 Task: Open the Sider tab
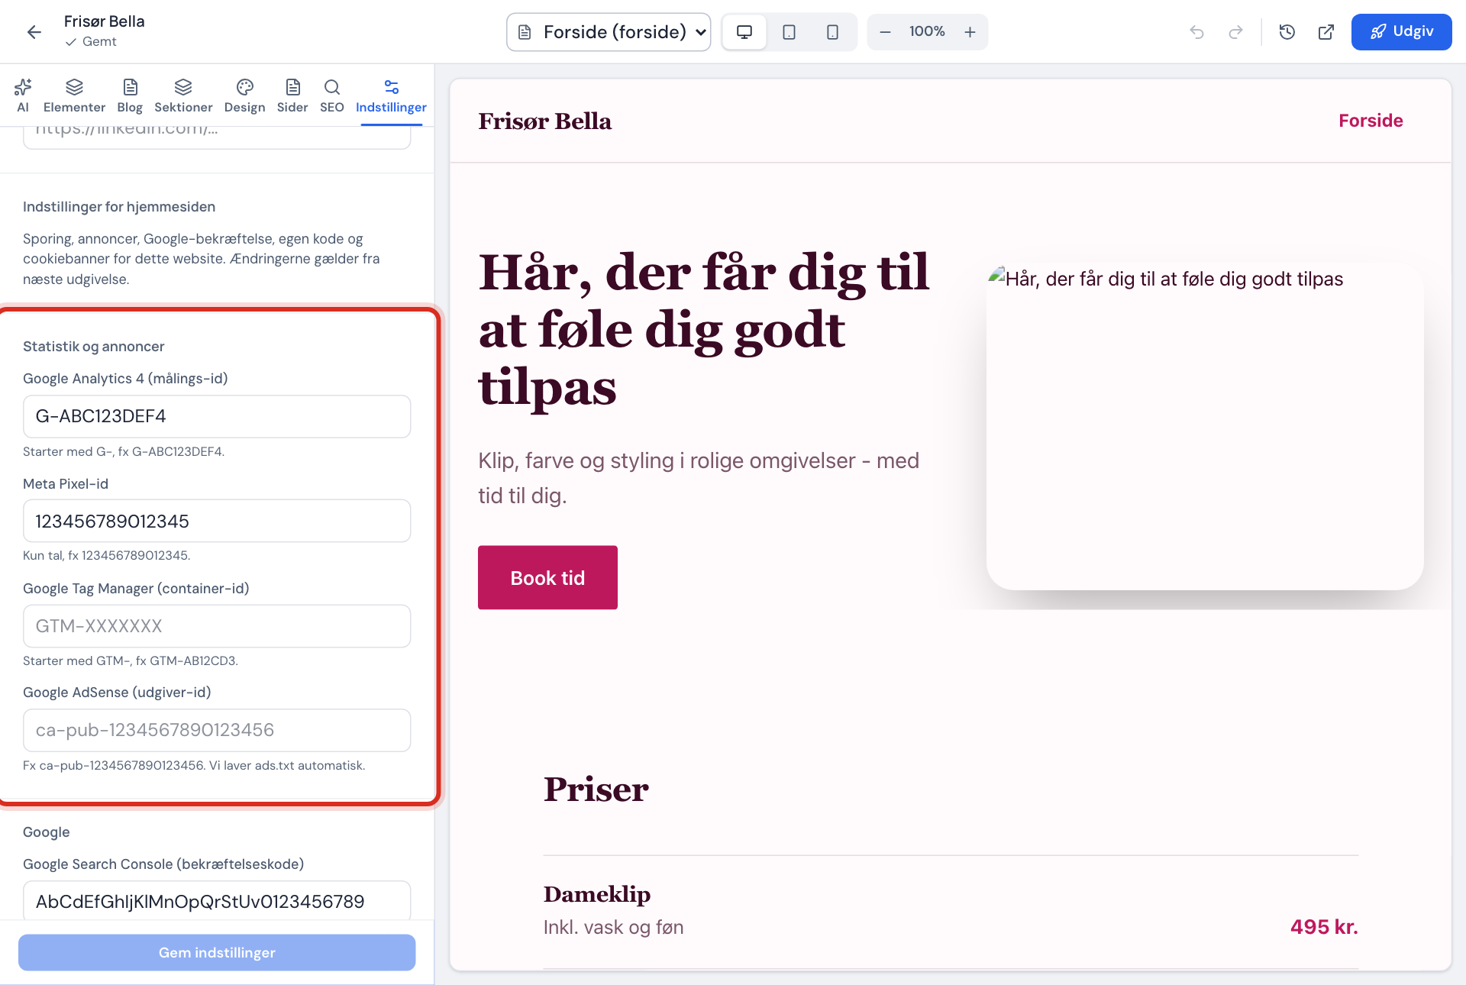[292, 96]
